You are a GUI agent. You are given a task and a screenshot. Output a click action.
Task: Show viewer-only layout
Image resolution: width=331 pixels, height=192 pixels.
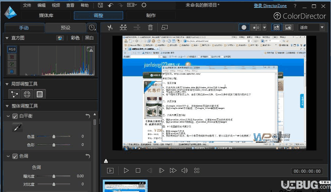pos(288,27)
